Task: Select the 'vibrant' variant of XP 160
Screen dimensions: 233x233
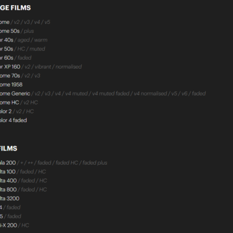Action: coord(43,66)
